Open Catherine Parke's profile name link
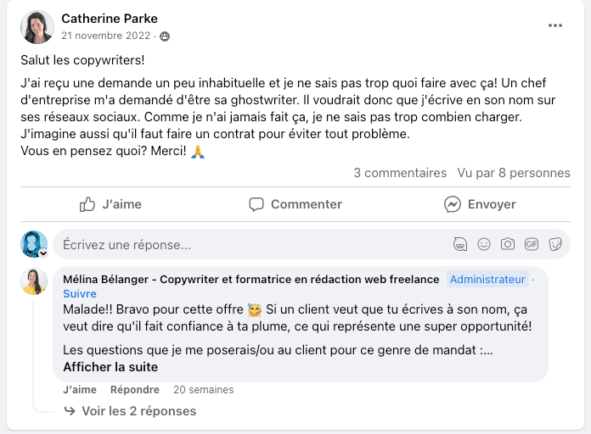 110,19
